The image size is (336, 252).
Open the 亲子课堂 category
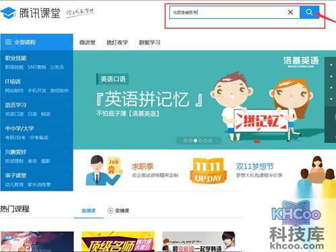pyautogui.click(x=16, y=175)
